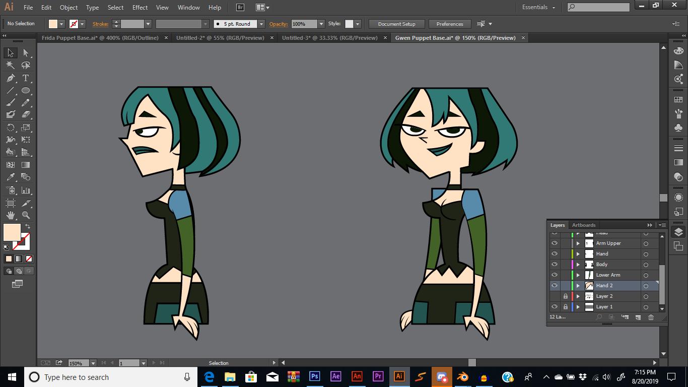Open the Opacity dropdown arrow
This screenshot has width=688, height=387.
pos(321,24)
